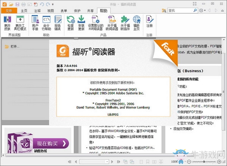
Task: Click the horizontal scrollbar thumb
Action: 100,155
